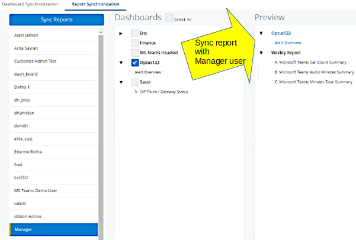The height and width of the screenshot is (240, 356).
Task: Pick the Demo-1 user
Action: pyautogui.click(x=54, y=87)
